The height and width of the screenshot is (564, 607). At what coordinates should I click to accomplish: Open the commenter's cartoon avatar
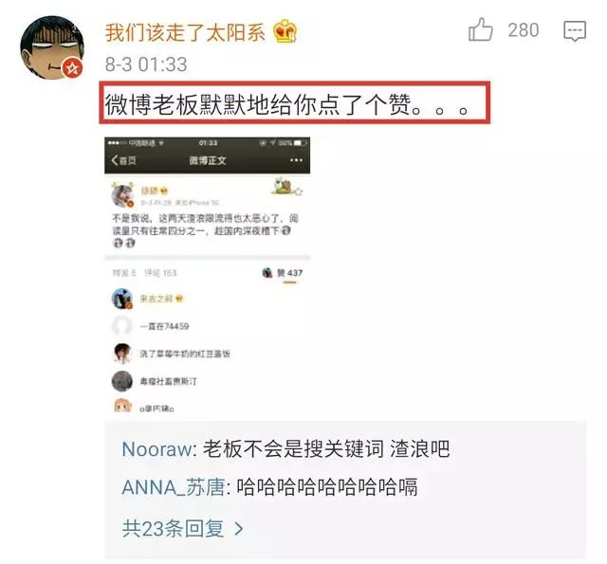tap(52, 47)
